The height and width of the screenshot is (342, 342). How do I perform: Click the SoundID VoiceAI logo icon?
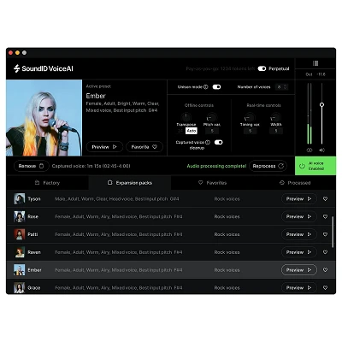pyautogui.click(x=16, y=68)
